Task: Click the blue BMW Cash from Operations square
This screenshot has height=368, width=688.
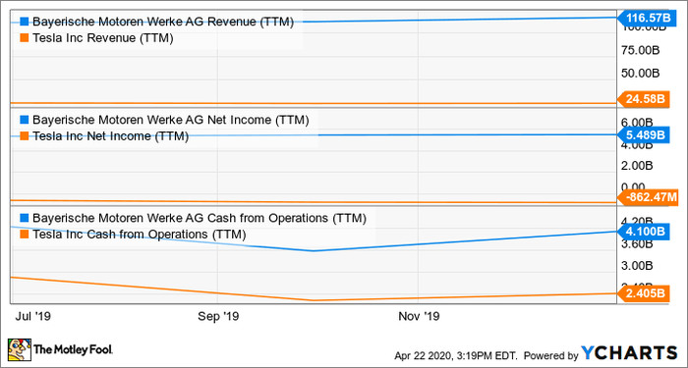Action: coord(25,218)
